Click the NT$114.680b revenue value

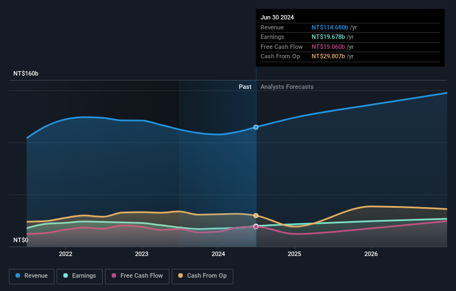(330, 27)
